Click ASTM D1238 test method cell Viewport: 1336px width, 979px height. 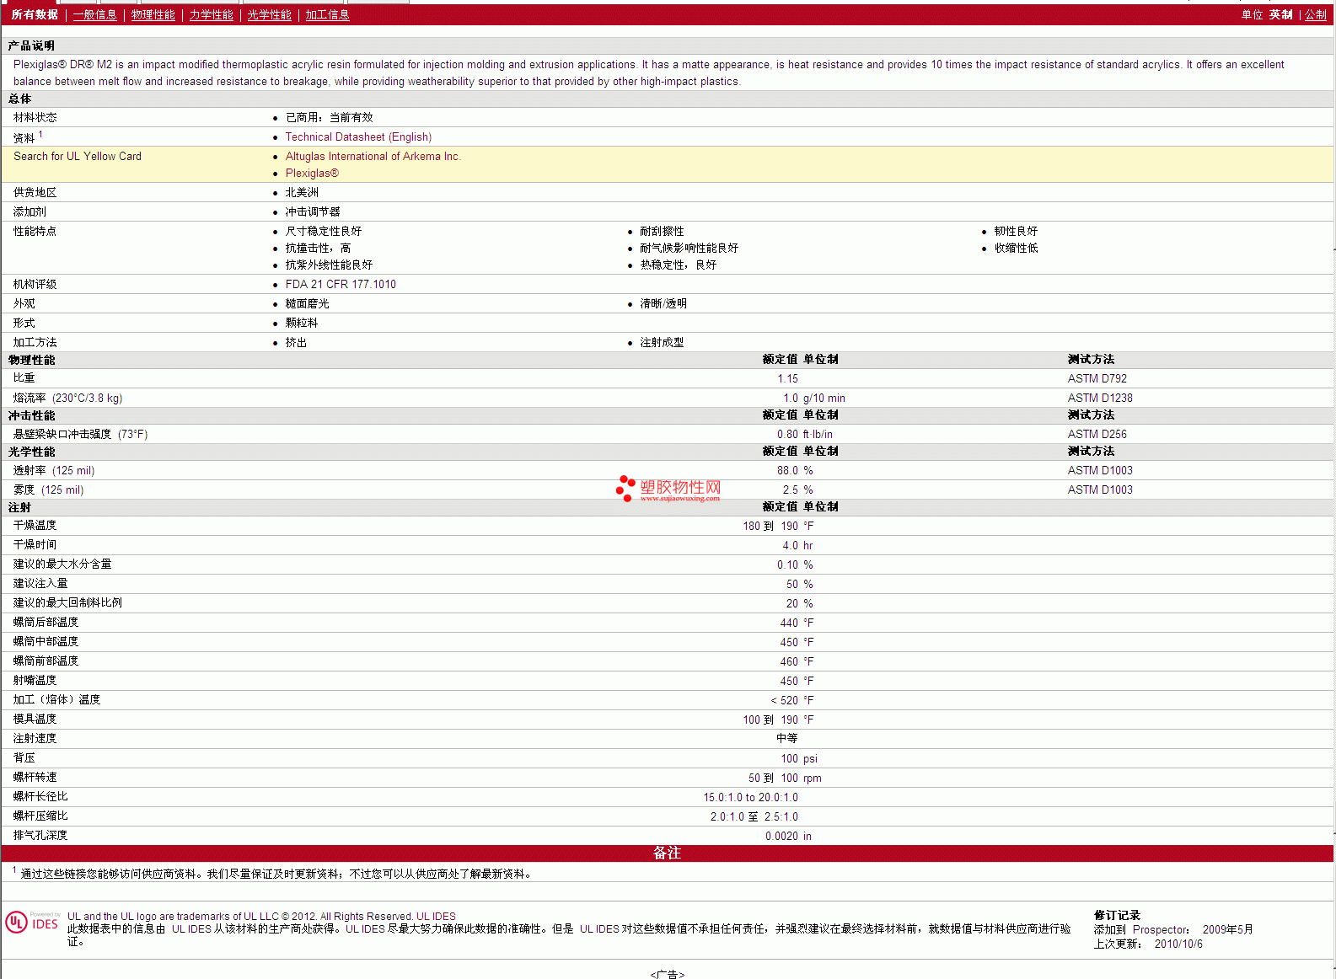(1100, 399)
